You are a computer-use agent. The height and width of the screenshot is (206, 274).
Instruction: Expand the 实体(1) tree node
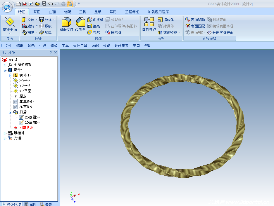pyautogui.click(x=10, y=76)
